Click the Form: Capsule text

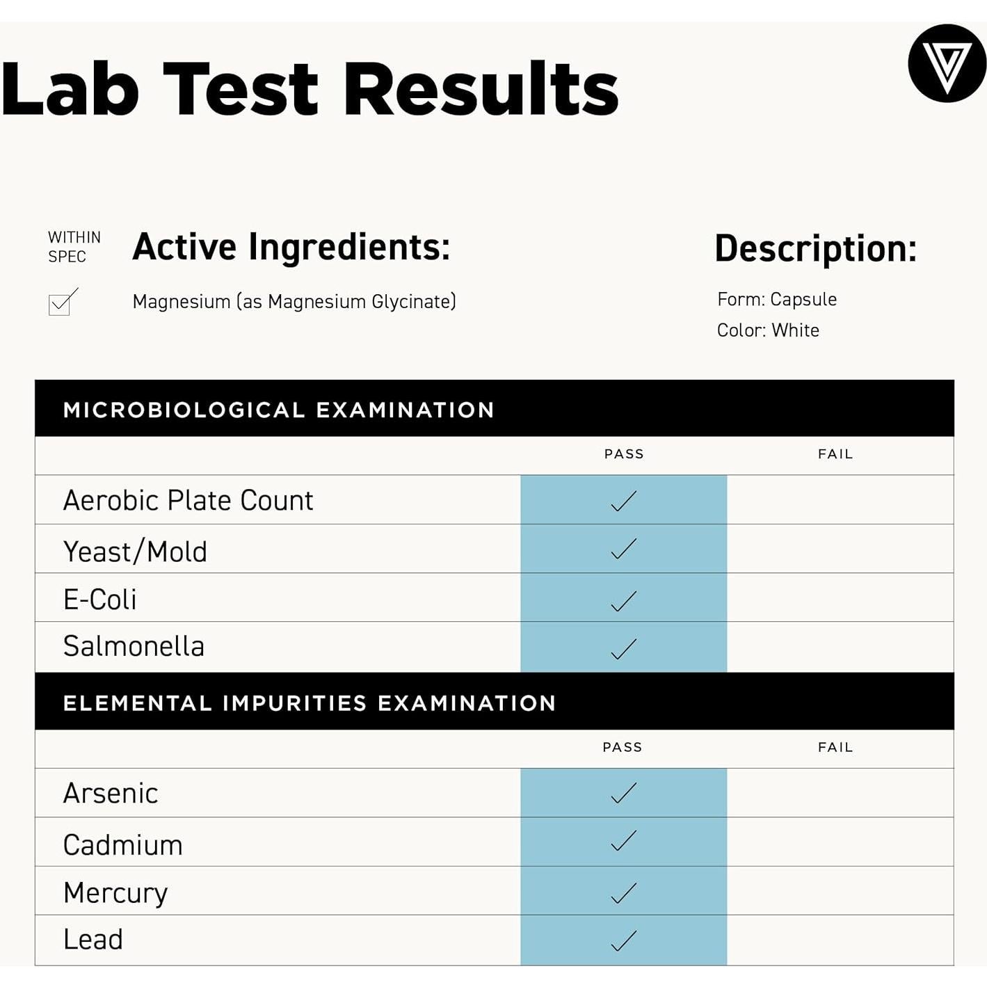[776, 299]
